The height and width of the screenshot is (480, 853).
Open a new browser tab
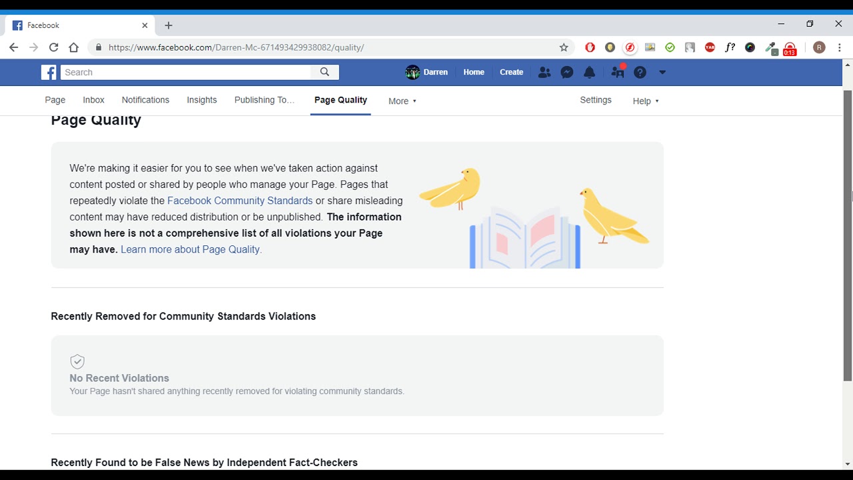pos(169,25)
